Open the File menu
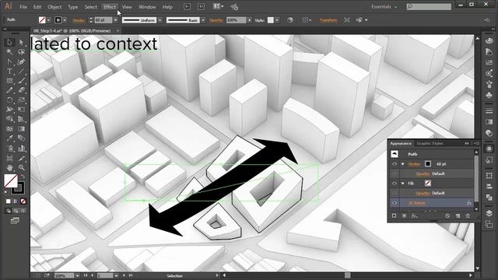Image resolution: width=498 pixels, height=280 pixels. 23,7
